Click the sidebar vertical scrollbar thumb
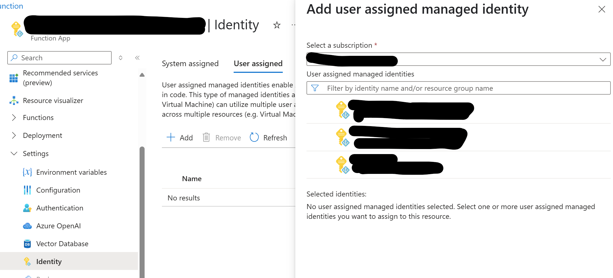The image size is (613, 278). point(142,212)
